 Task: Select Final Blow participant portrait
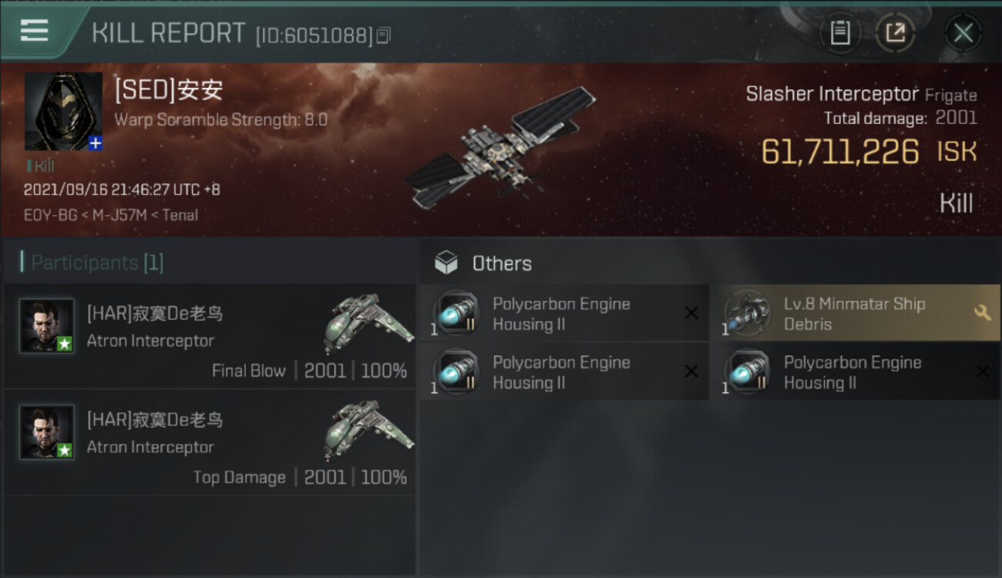(x=47, y=326)
